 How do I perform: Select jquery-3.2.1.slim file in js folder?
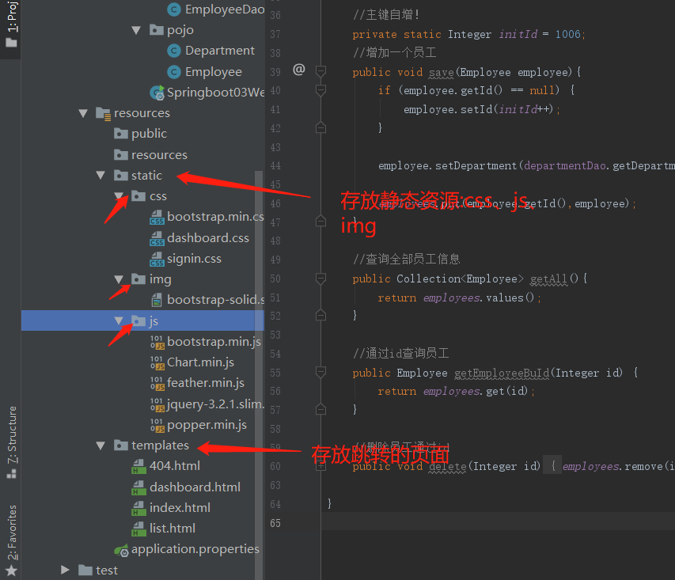pos(215,404)
